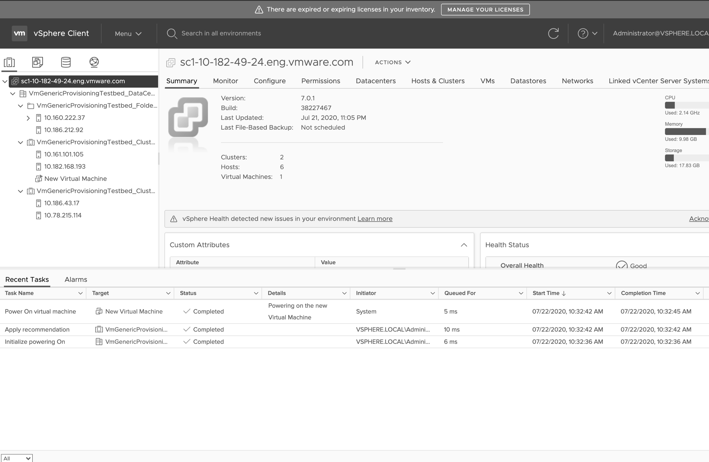This screenshot has height=462, width=709.
Task: Click the vSphere Health warning icon
Action: point(174,219)
